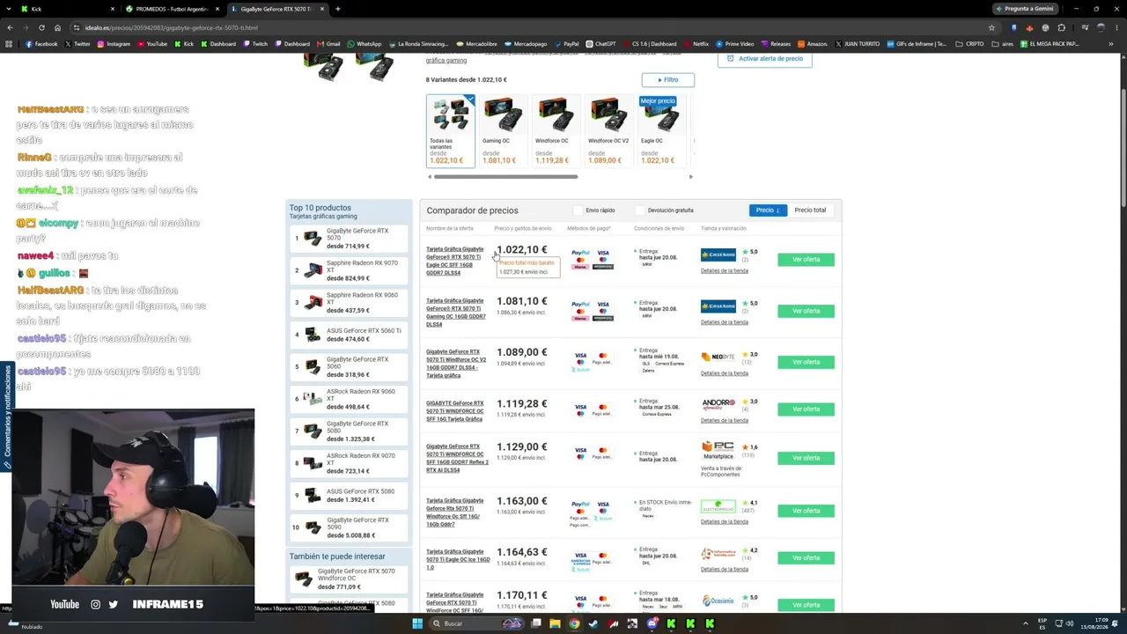Click the Caseking shop logo in the 1.022,10 € row
1127x634 pixels.
(x=718, y=255)
